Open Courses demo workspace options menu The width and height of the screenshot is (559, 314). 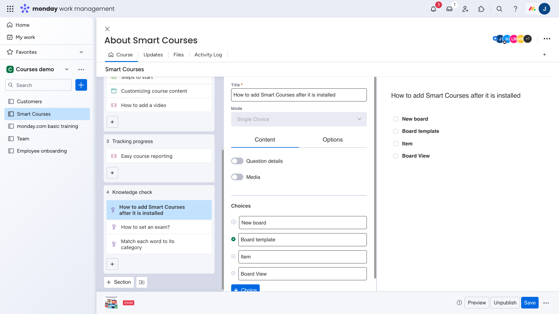coord(81,69)
